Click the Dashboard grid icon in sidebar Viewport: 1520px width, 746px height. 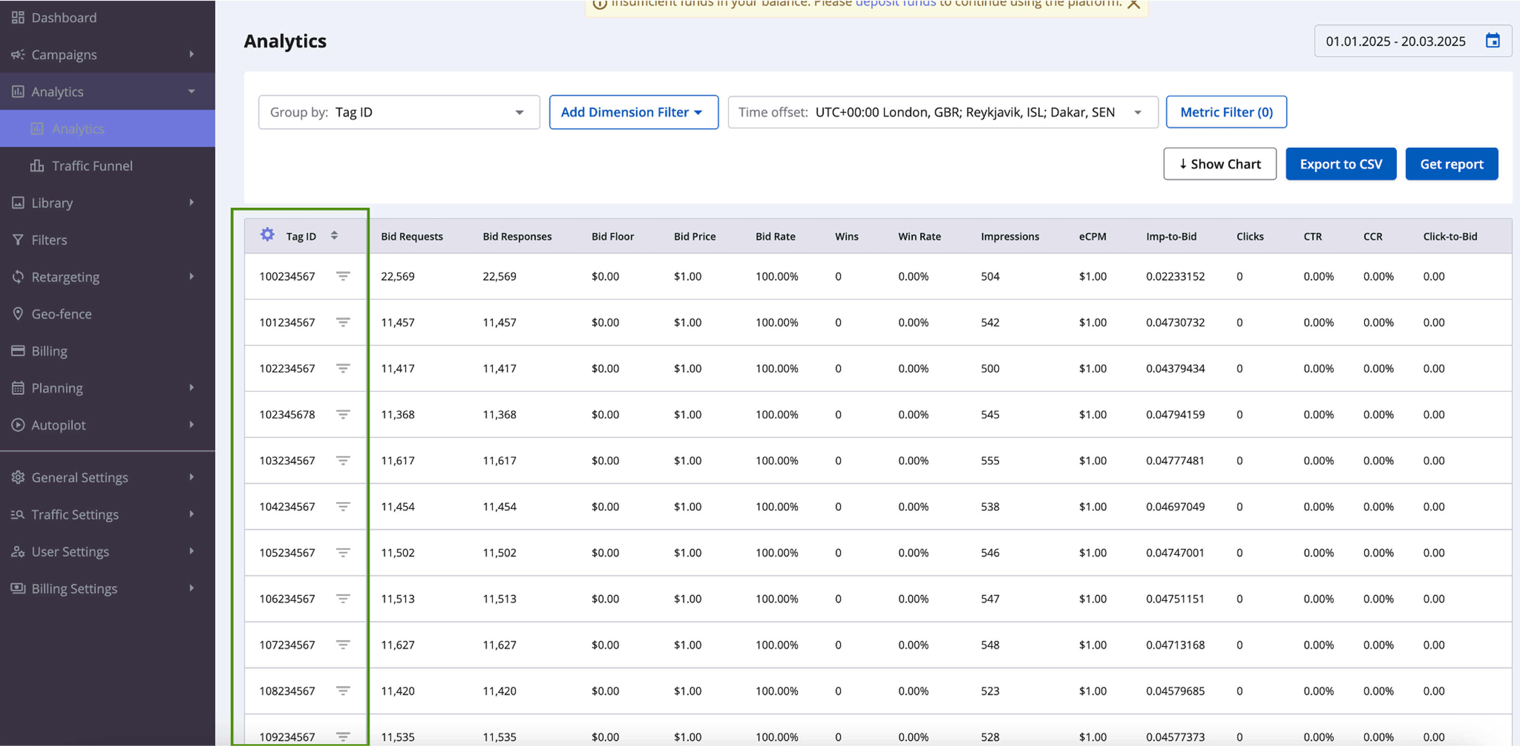pyautogui.click(x=18, y=18)
